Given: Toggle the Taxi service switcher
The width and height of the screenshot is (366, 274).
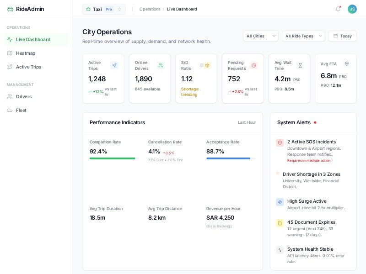Looking at the screenshot, I should click(x=104, y=9).
